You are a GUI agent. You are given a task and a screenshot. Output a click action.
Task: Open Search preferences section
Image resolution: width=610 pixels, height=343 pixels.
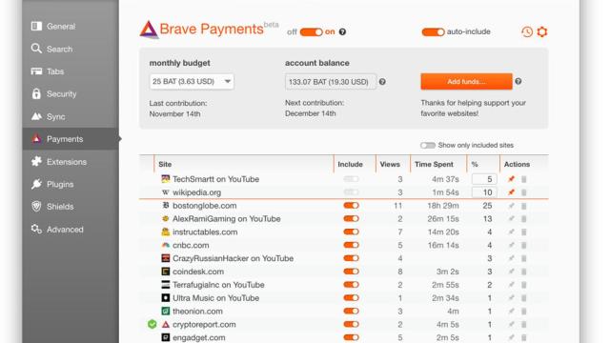[x=71, y=49]
